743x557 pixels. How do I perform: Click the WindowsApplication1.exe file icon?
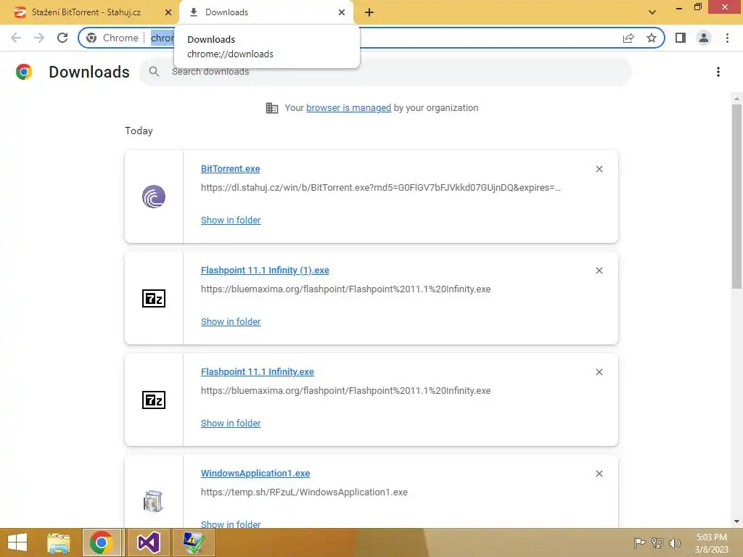pos(153,501)
